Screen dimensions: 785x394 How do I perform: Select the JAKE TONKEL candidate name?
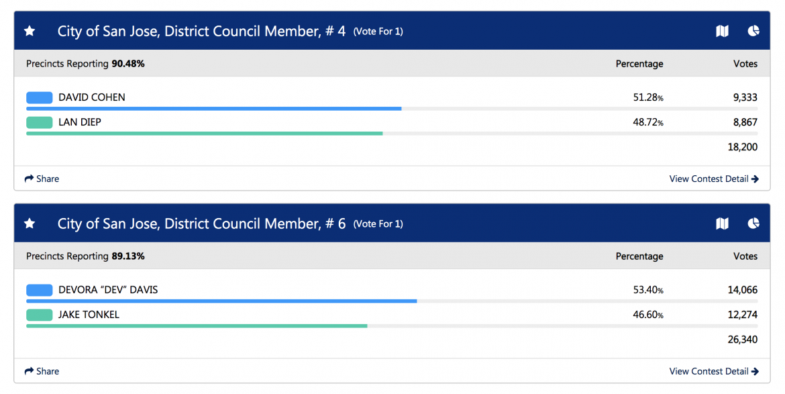pyautogui.click(x=89, y=315)
